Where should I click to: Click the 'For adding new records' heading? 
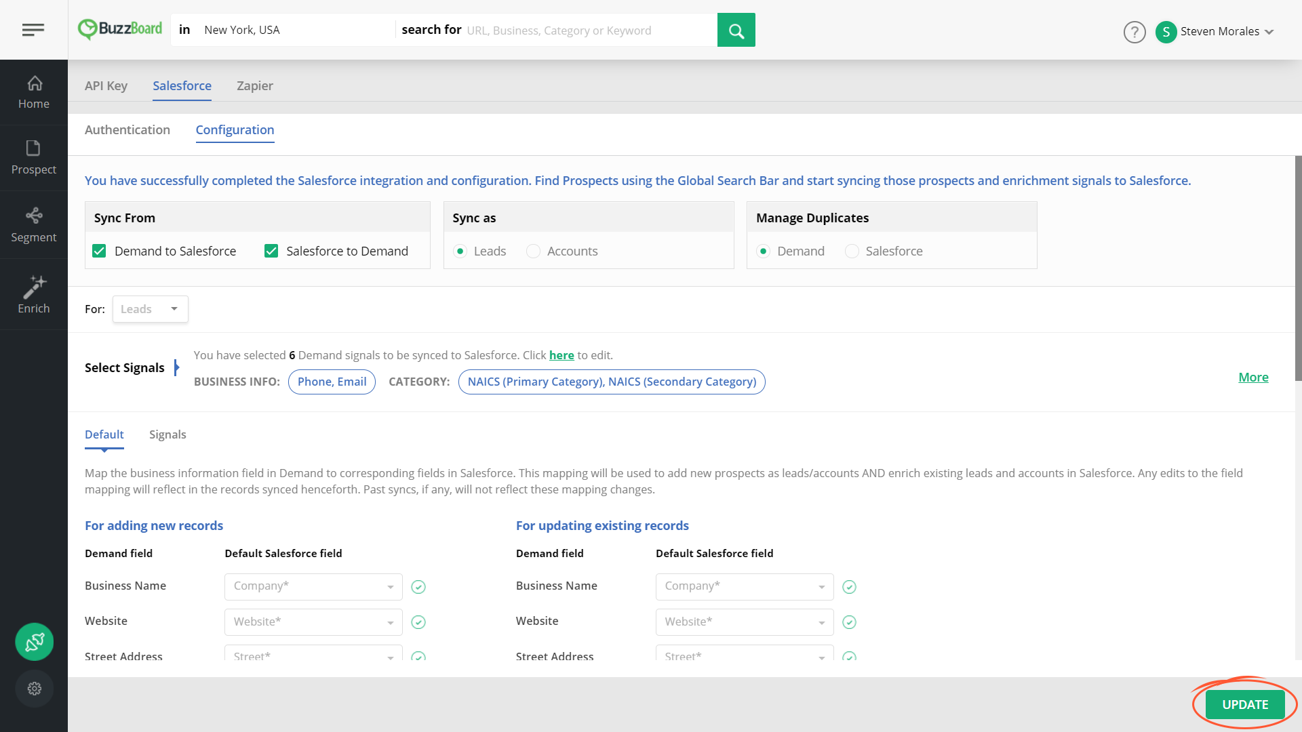154,526
